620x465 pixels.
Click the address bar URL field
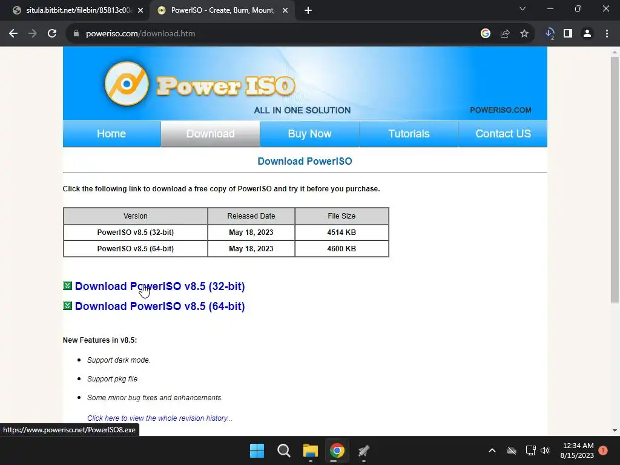pos(273,34)
